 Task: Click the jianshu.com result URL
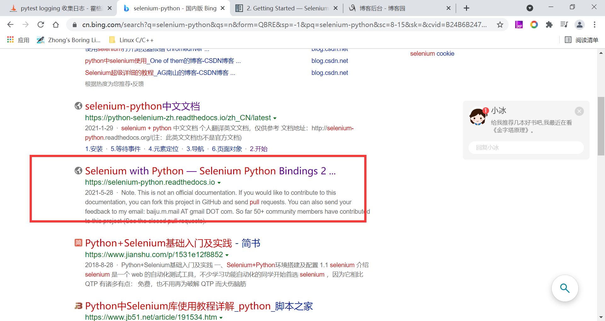tap(154, 255)
